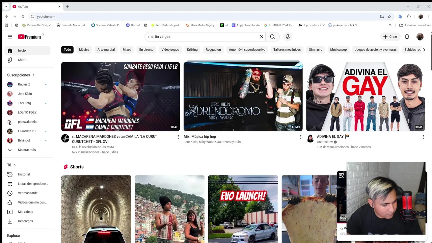Select the Drifting chip
The width and height of the screenshot is (432, 243).
(192, 50)
